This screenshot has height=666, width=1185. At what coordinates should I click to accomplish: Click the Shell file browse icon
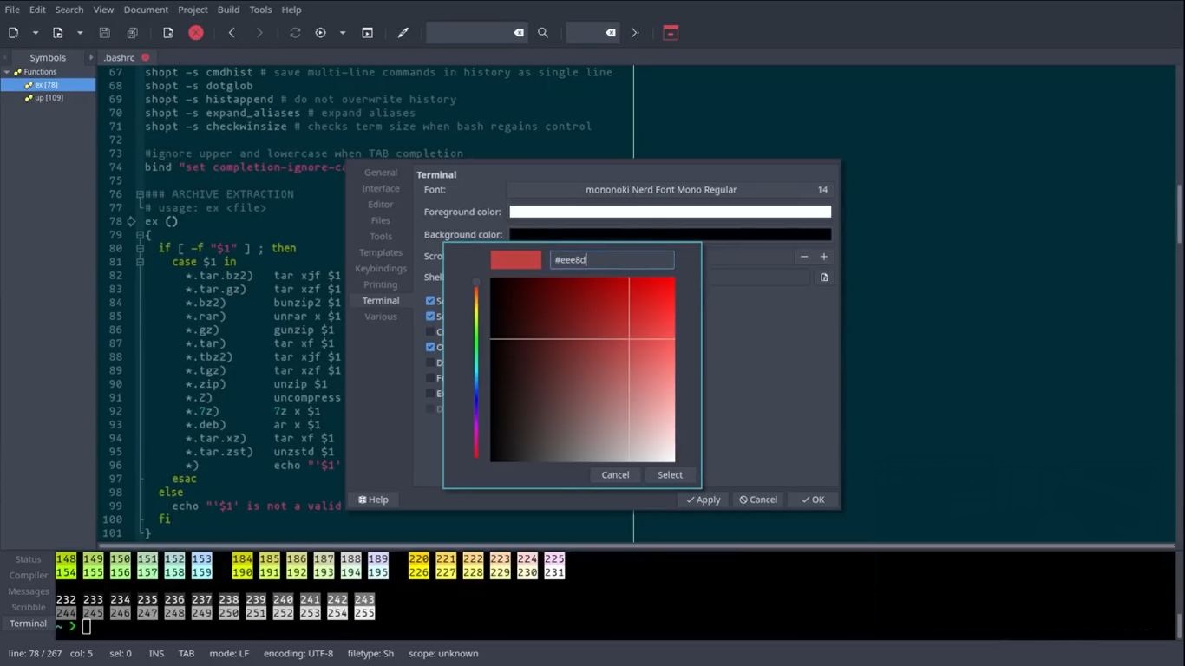pos(823,277)
